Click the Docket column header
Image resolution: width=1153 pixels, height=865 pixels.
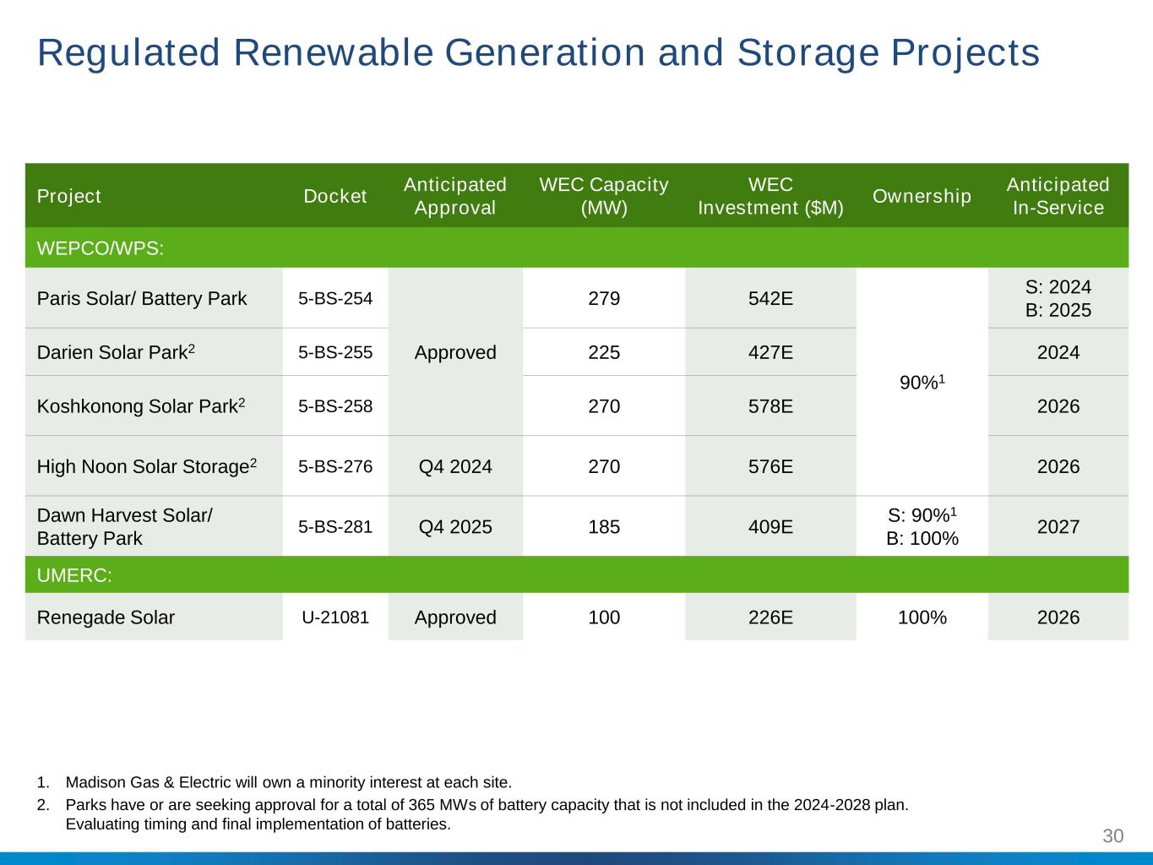coord(335,196)
